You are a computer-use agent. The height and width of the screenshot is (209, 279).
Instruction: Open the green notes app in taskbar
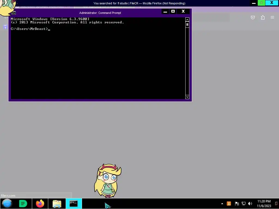coord(23,204)
